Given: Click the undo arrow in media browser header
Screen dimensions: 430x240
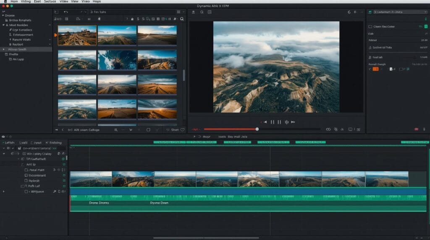Looking at the screenshot, I should (x=66, y=12).
